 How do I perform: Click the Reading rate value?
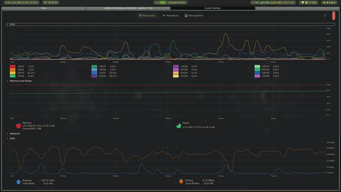pyautogui.click(x=48, y=180)
